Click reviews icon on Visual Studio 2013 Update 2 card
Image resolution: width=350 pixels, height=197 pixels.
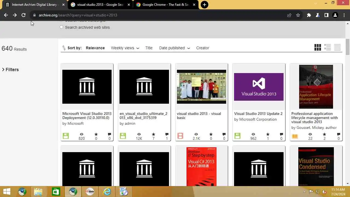tap(281, 134)
